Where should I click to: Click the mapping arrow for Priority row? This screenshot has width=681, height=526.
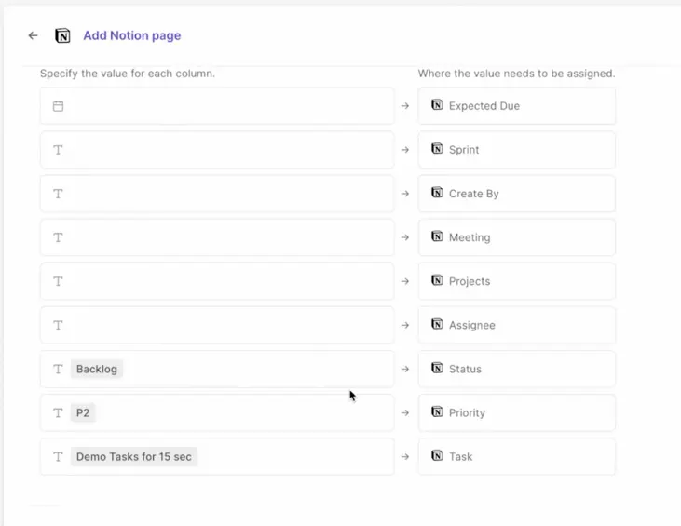[405, 412]
